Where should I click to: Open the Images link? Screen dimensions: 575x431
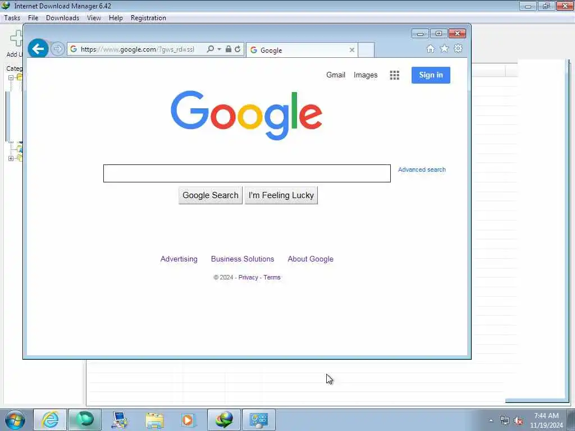click(365, 75)
